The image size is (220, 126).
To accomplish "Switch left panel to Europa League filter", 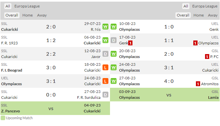I will tap(27, 6).
